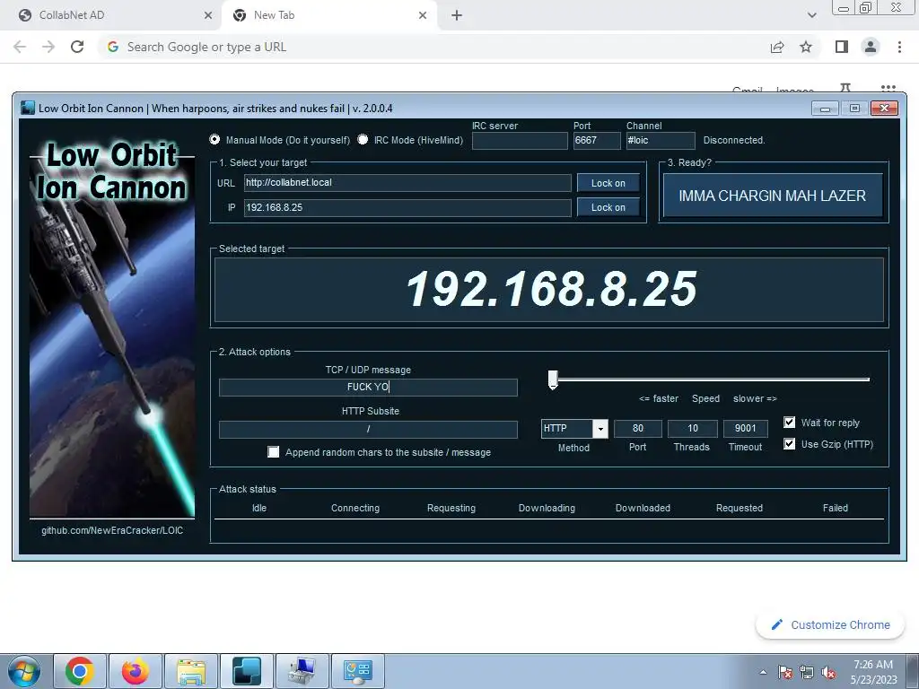Click the URL field with http://collabnet.local

(x=407, y=183)
